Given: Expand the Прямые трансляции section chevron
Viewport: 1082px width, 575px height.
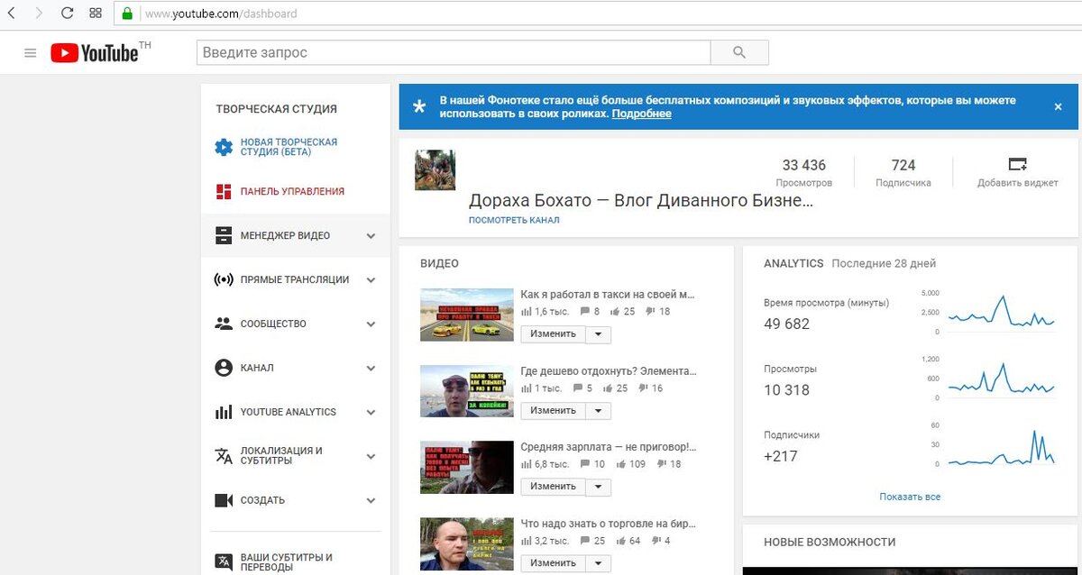Looking at the screenshot, I should (371, 280).
